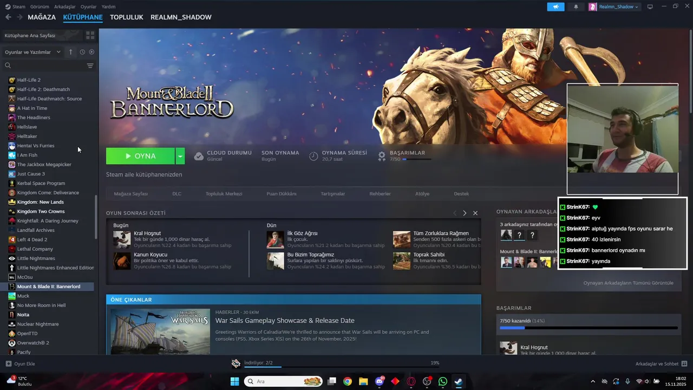Sort library with the up arrow
Image resolution: width=693 pixels, height=390 pixels.
[70, 52]
